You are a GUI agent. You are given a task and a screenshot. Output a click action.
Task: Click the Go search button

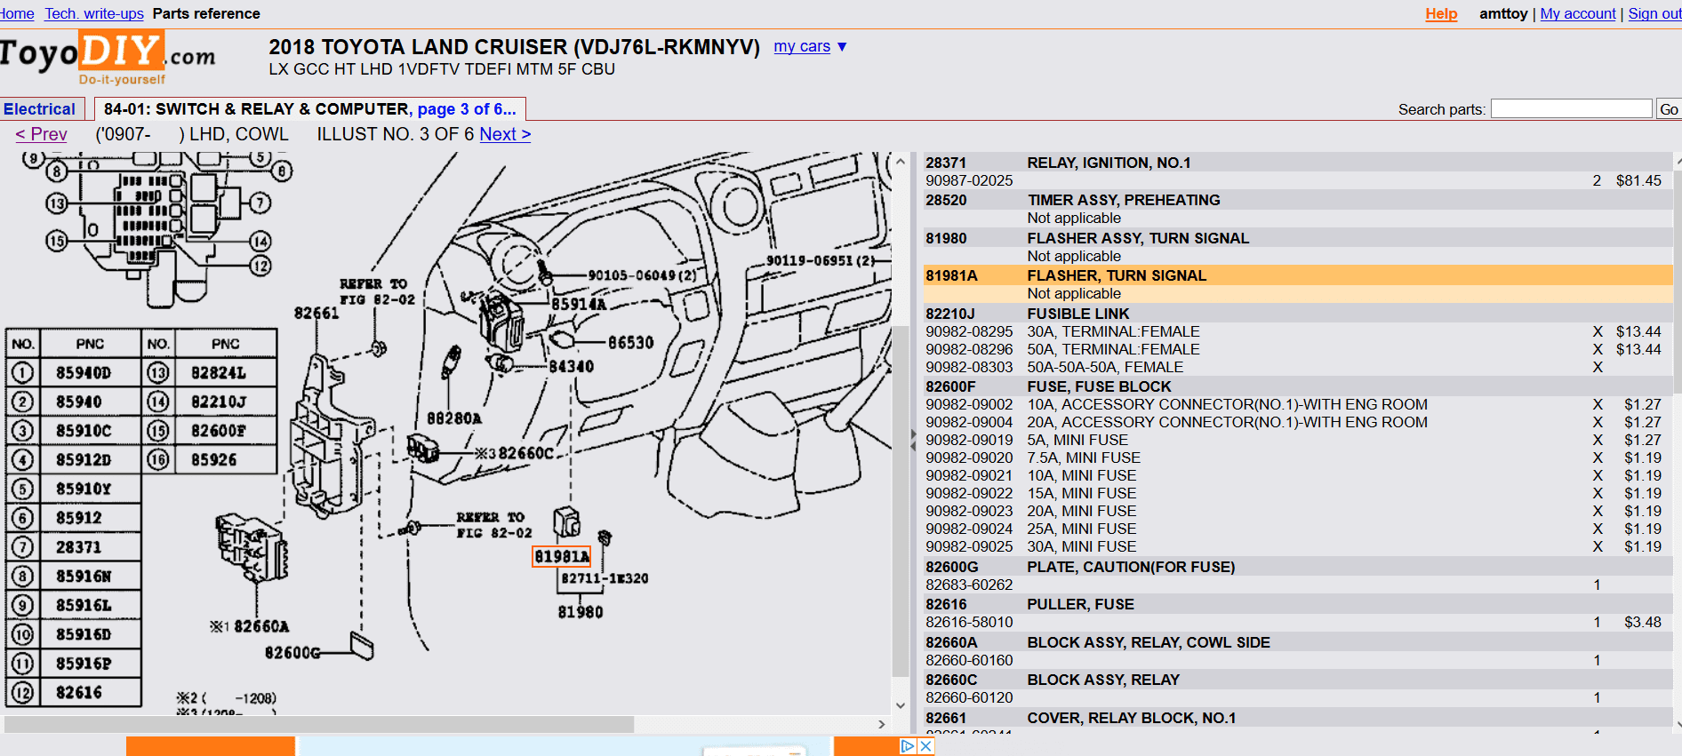1669,109
